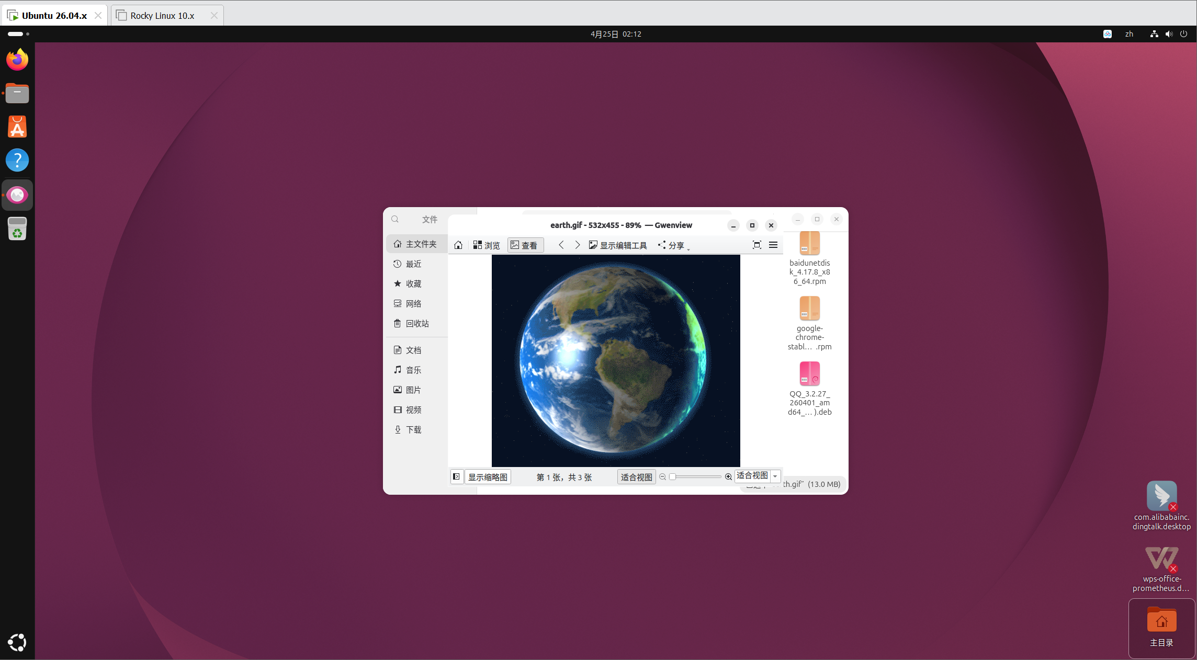Open 分享 share dropdown

click(674, 245)
